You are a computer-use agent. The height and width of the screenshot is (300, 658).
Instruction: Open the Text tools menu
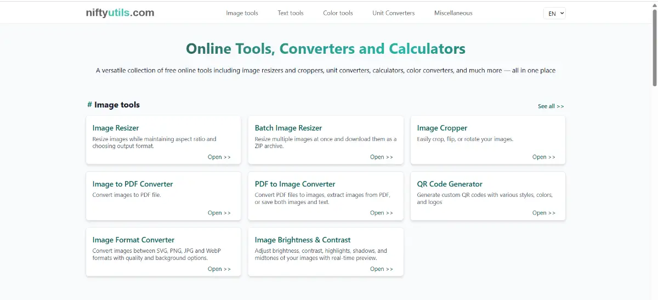(290, 13)
